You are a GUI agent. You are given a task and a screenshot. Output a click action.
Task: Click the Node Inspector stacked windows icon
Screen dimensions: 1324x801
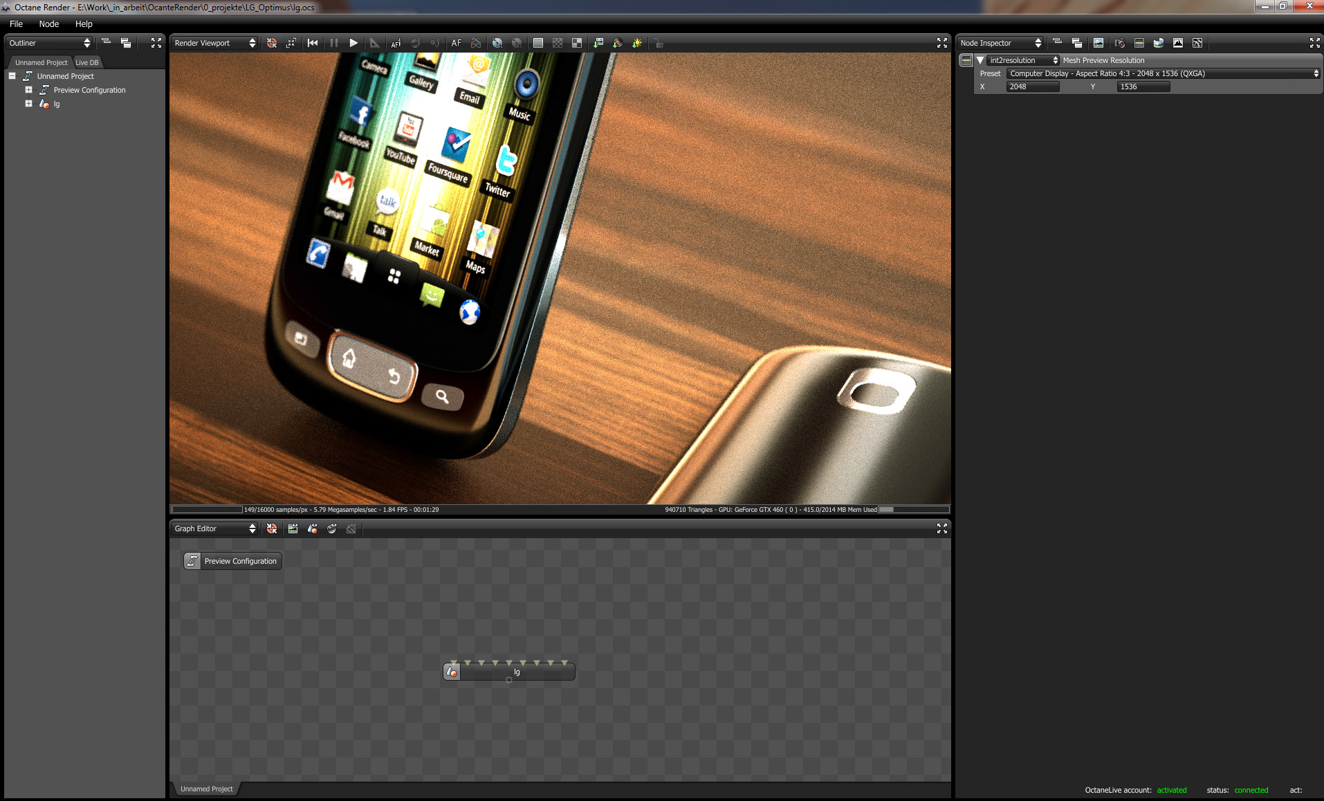(x=1077, y=43)
